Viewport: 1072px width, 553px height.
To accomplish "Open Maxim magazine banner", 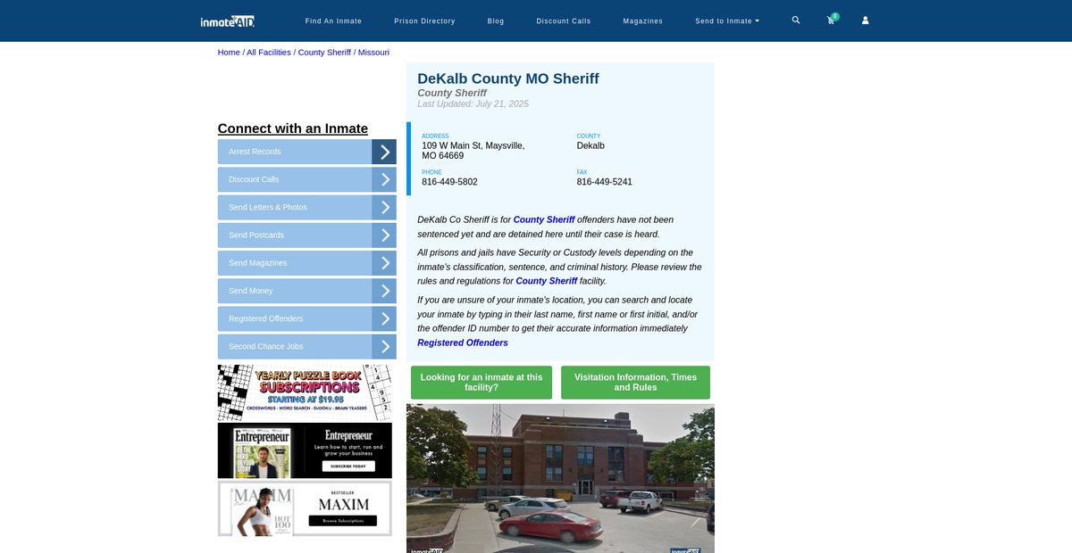I will (305, 508).
